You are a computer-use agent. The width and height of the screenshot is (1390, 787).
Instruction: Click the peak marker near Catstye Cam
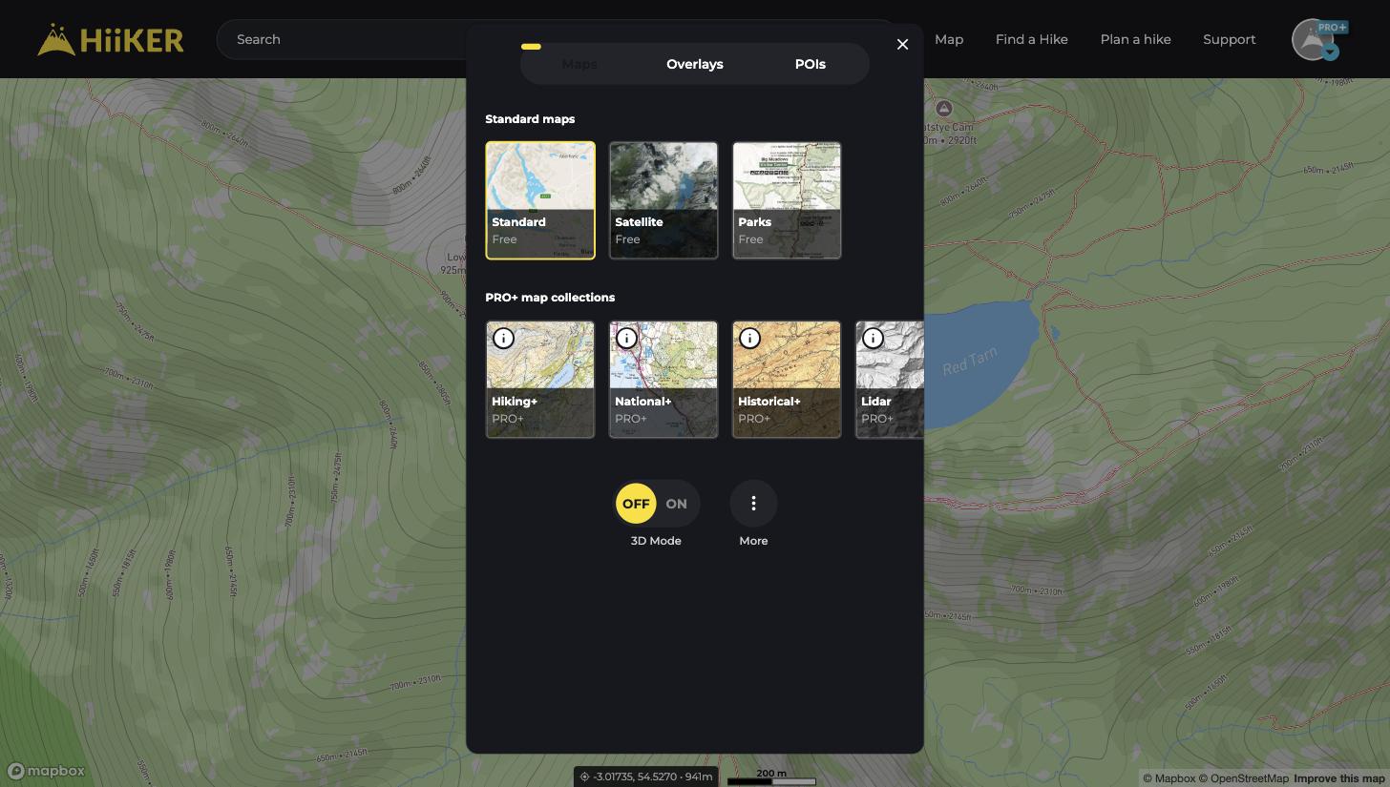point(944,109)
